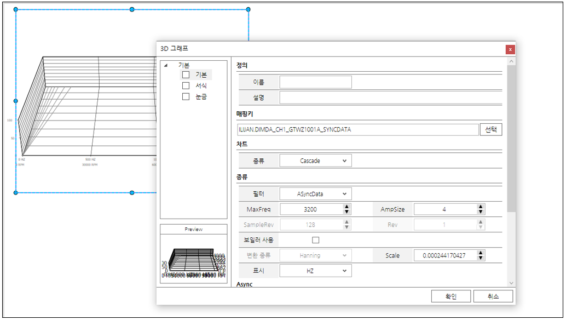The width and height of the screenshot is (566, 320).
Task: Enable the 보일러 사용 checkbox
Action: (315, 240)
